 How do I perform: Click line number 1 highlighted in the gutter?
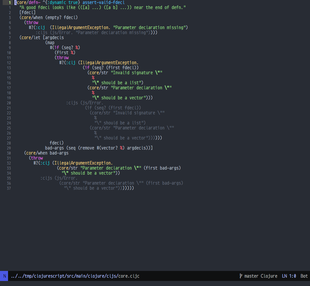click(x=9, y=3)
